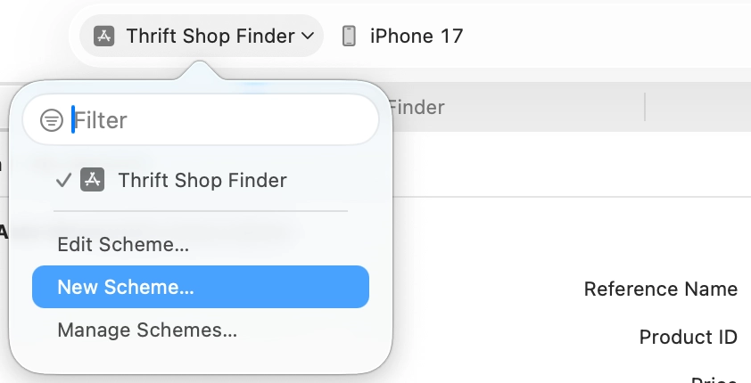Screen dimensions: 751x383
Task: Click the Product ID label
Action: click(x=688, y=338)
